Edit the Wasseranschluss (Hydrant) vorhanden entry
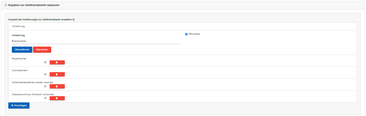 pyautogui.click(x=45, y=98)
